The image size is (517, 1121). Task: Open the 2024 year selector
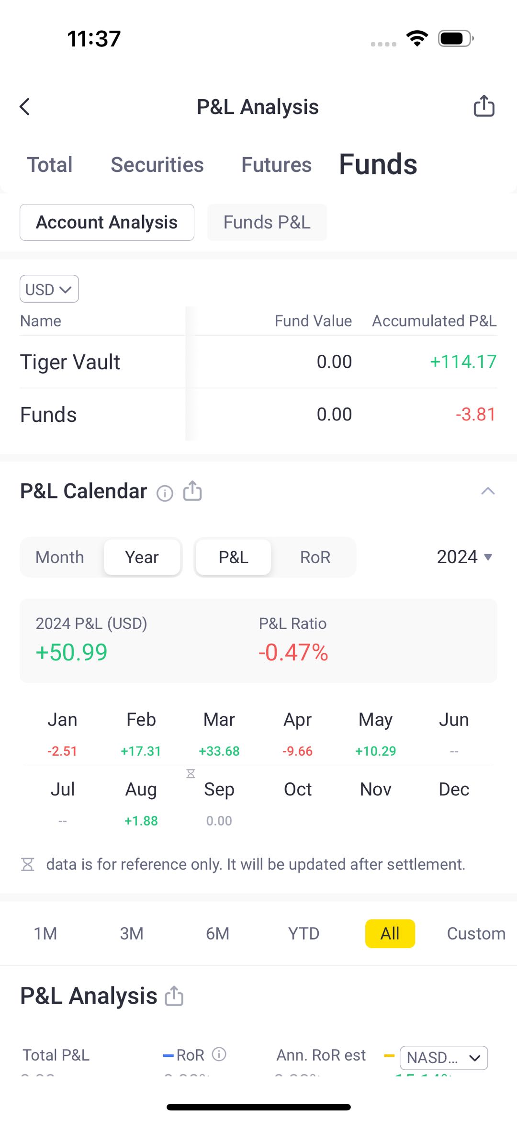click(x=464, y=557)
